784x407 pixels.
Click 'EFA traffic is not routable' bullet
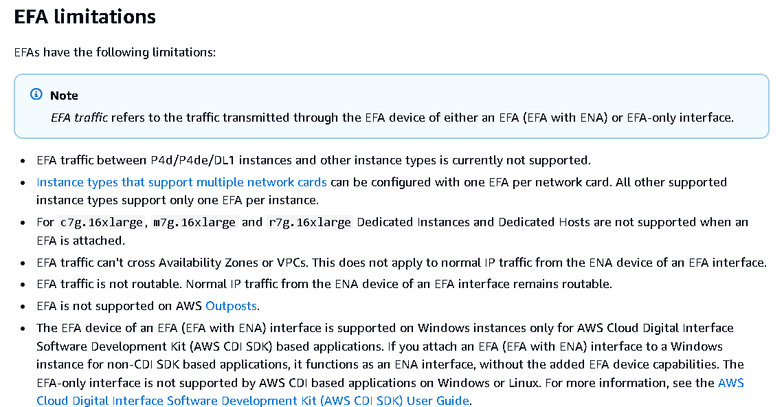pyautogui.click(x=109, y=284)
